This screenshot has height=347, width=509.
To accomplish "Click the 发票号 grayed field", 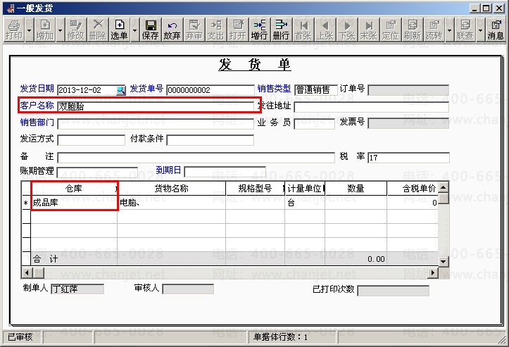I will tap(408, 123).
